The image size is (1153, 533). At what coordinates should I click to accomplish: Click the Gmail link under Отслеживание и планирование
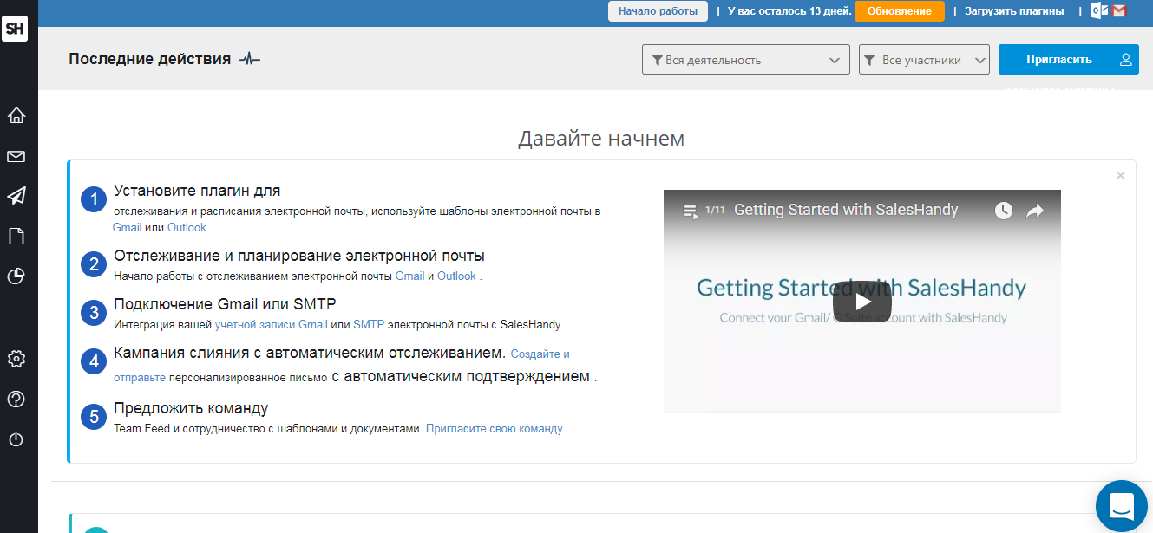[409, 276]
